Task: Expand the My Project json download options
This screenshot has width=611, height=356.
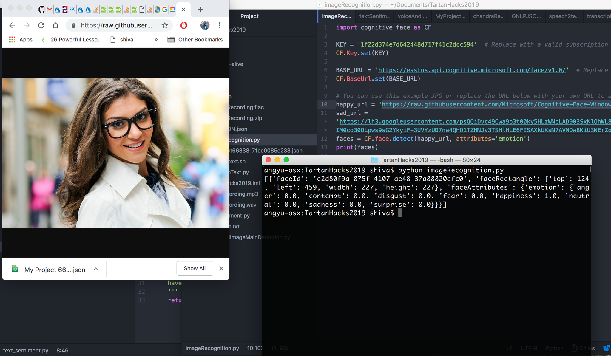Action: 96,269
